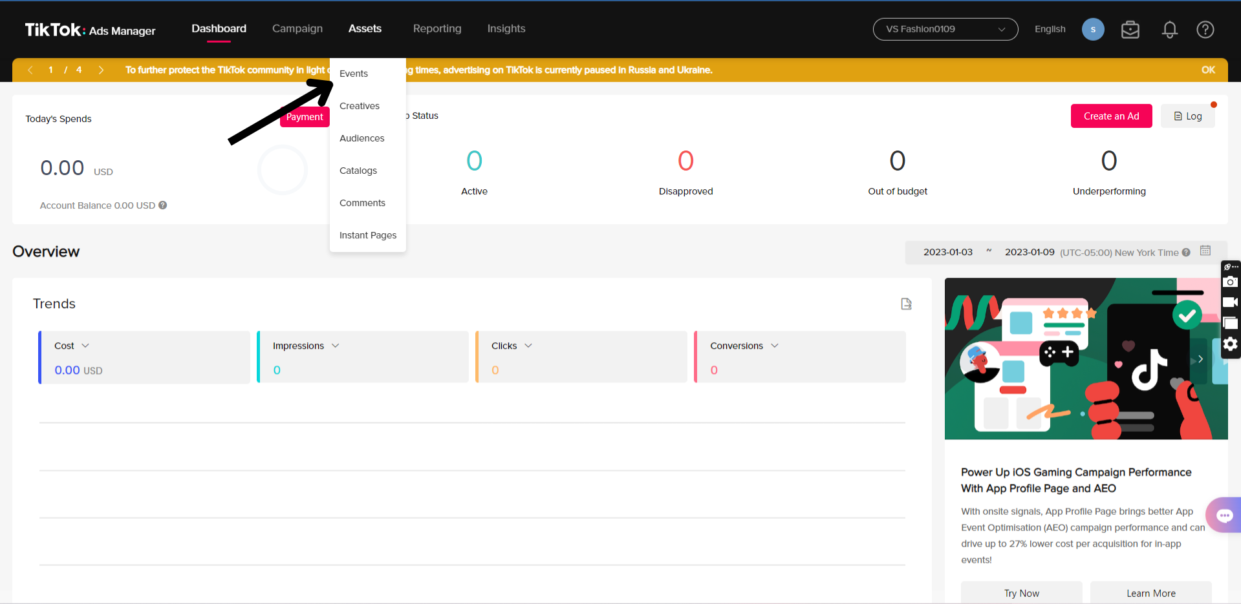
Task: Click the Disapproved ads count
Action: pos(685,161)
